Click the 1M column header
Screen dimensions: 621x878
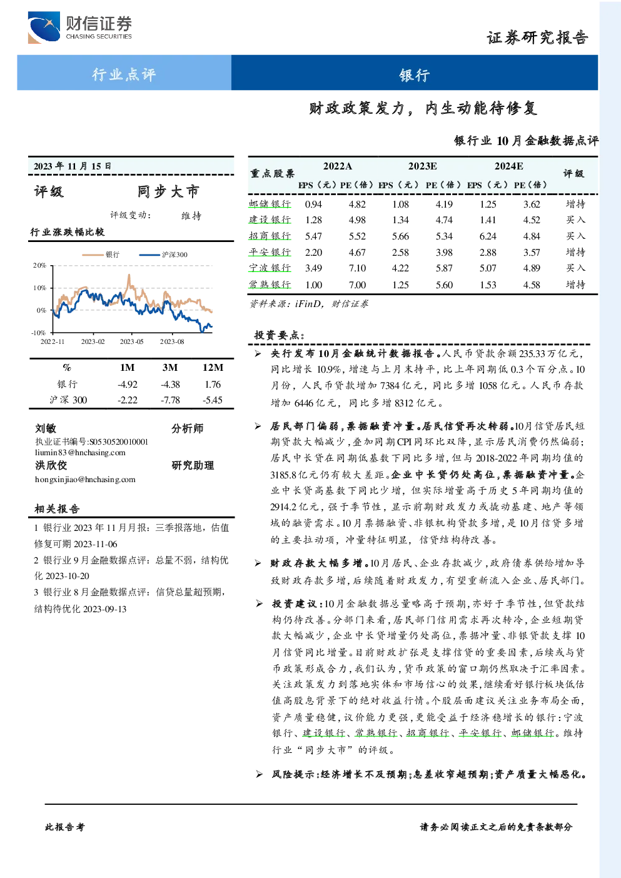coord(127,368)
